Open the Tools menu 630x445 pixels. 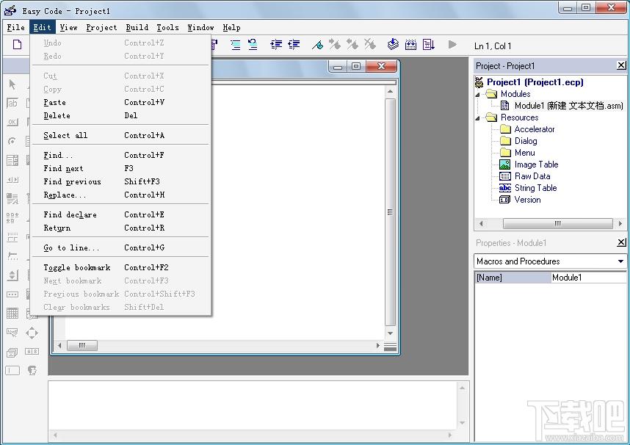tap(167, 27)
